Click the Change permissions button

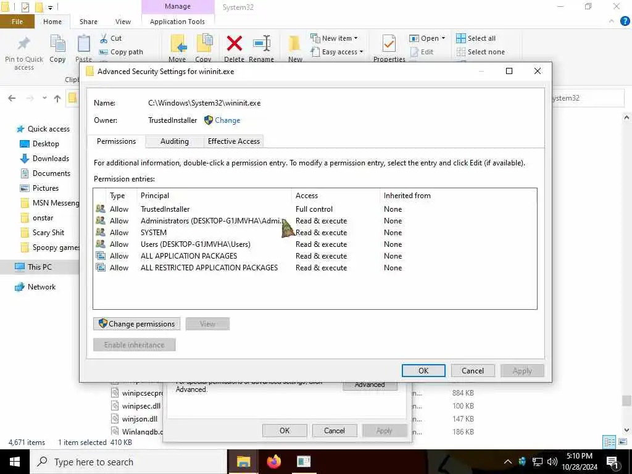(x=136, y=323)
